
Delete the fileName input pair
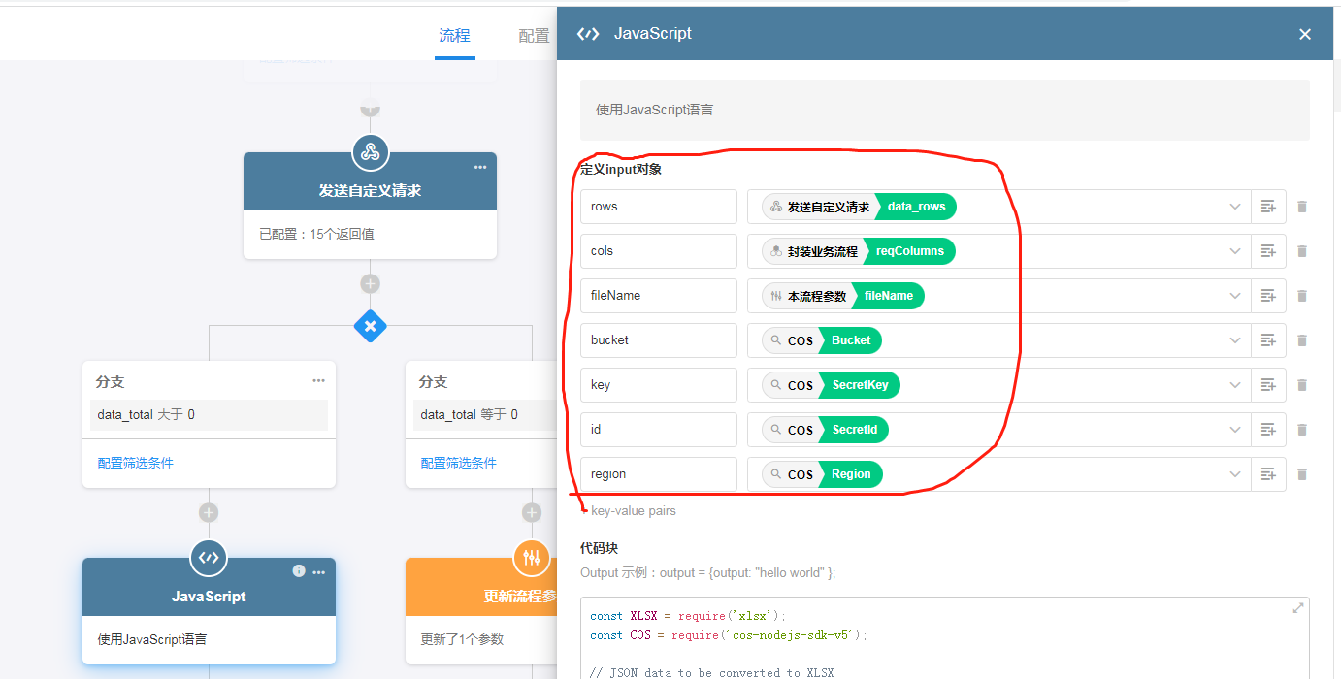(1302, 296)
